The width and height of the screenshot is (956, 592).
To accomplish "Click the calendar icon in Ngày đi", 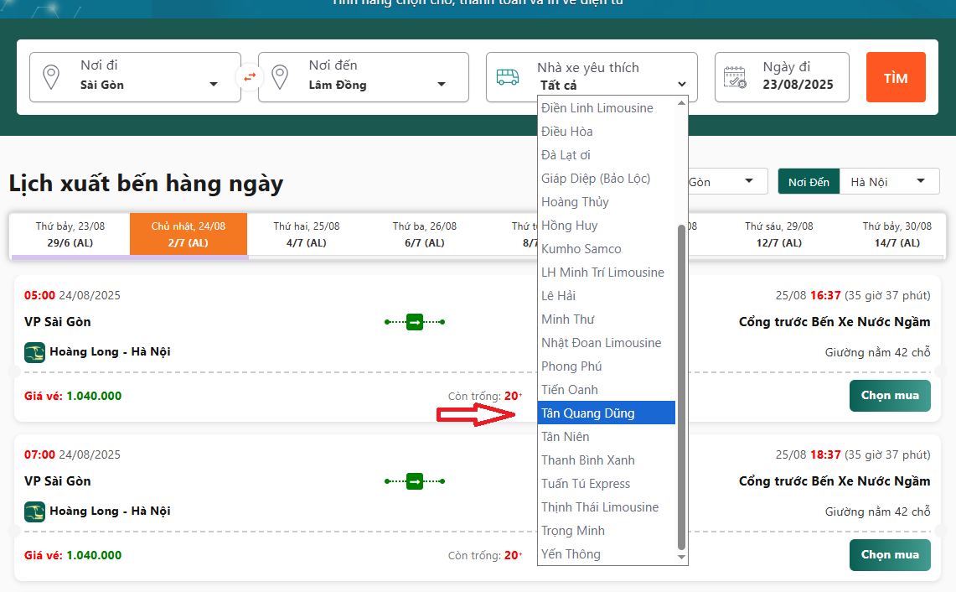I will pos(735,77).
